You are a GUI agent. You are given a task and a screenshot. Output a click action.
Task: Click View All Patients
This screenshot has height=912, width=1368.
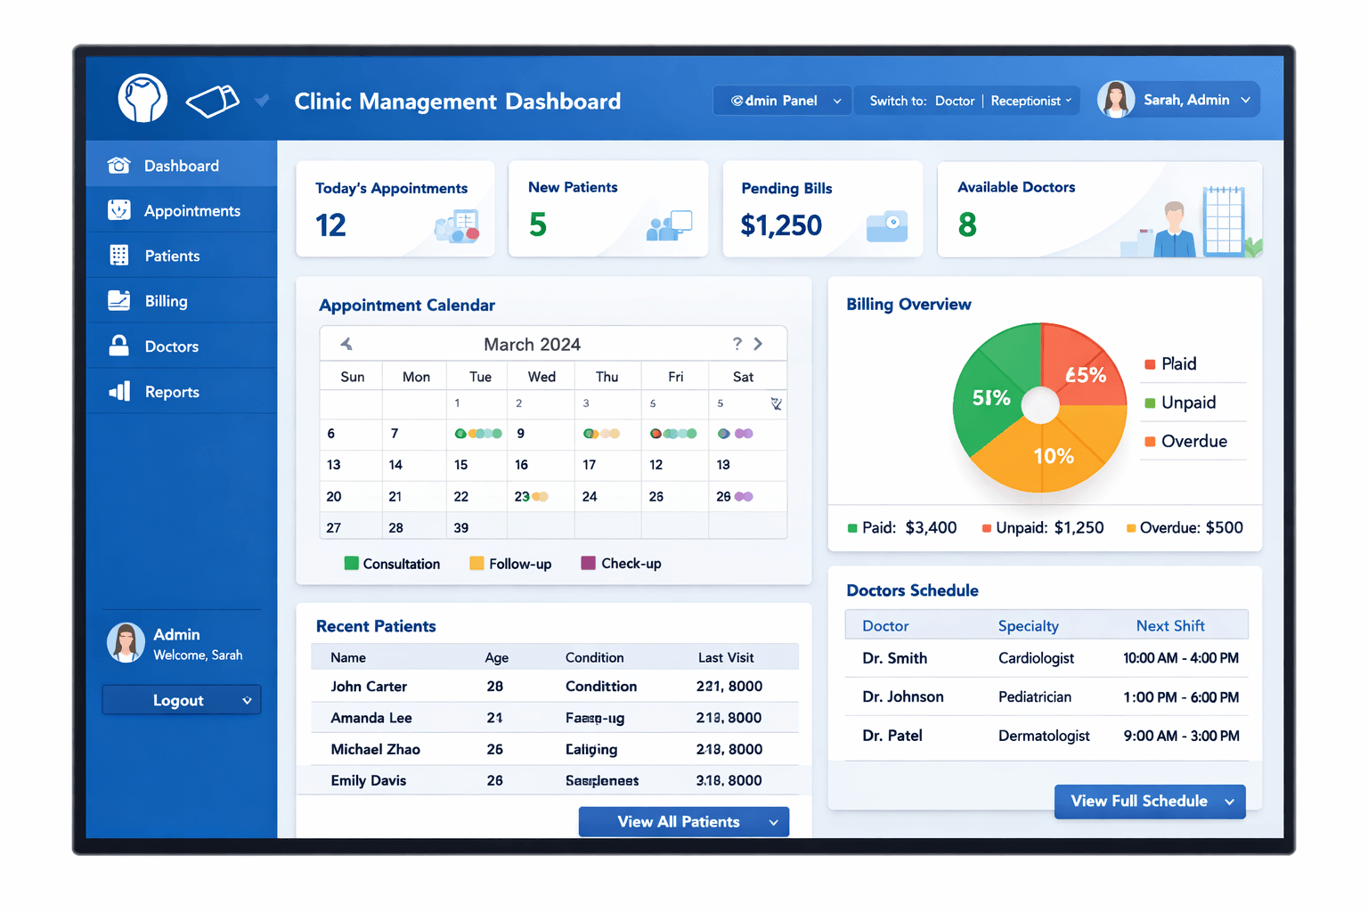[683, 821]
